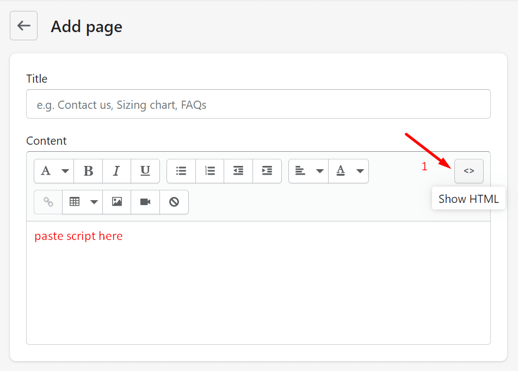Insert a numbered list
Screen dimensions: 518x371
point(210,171)
